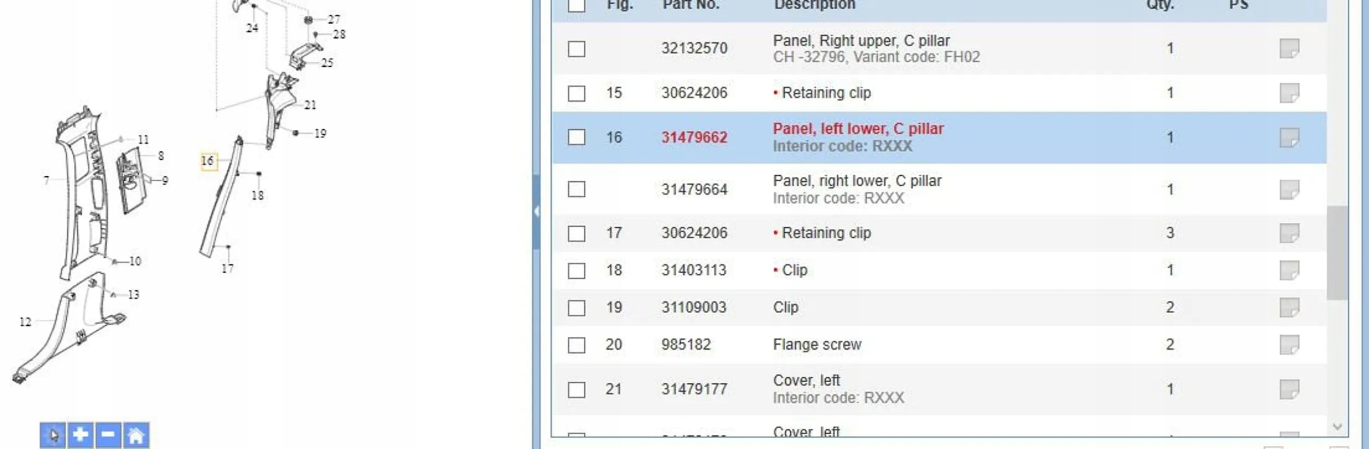Screen dimensions: 1369x449
Task: Click 'Clip' description in 31109003 row
Action: tap(785, 308)
